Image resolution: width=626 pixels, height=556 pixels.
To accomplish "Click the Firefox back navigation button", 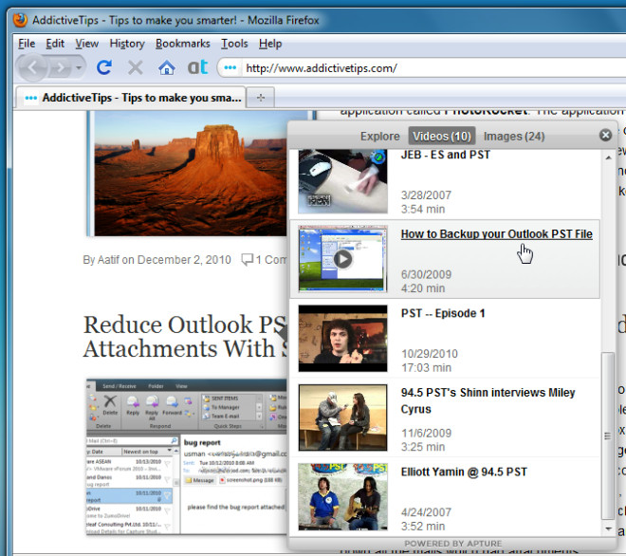I will 33,68.
